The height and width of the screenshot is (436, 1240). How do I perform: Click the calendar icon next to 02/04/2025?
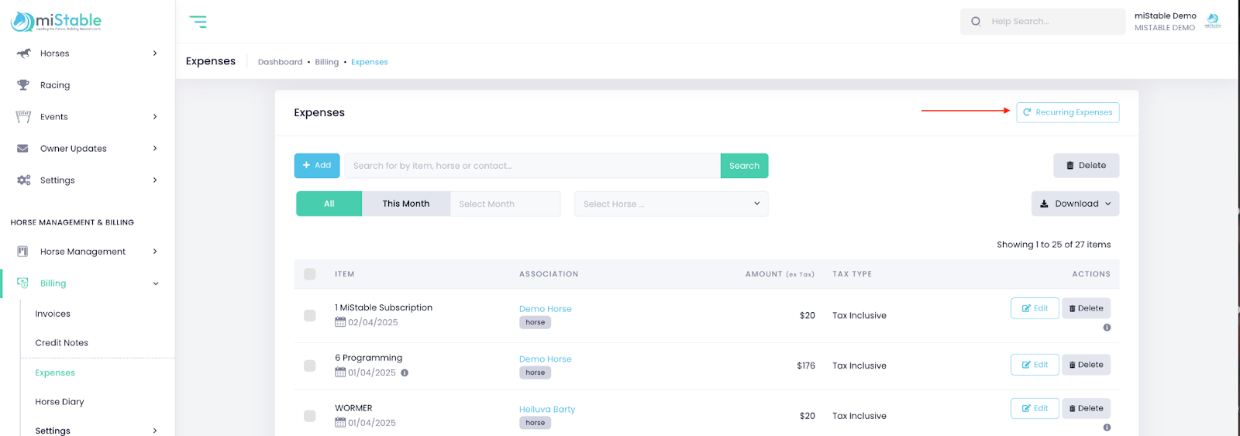(x=340, y=322)
